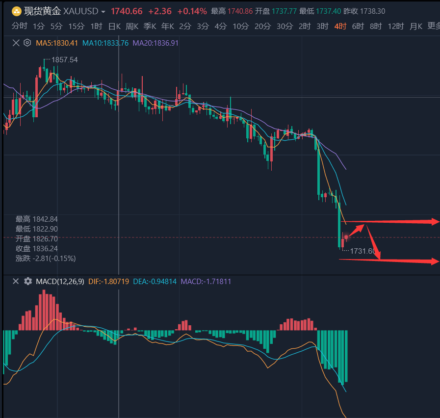440x418 pixels.
Task: Click the gold XAUUSD coin icon
Action: point(17,11)
